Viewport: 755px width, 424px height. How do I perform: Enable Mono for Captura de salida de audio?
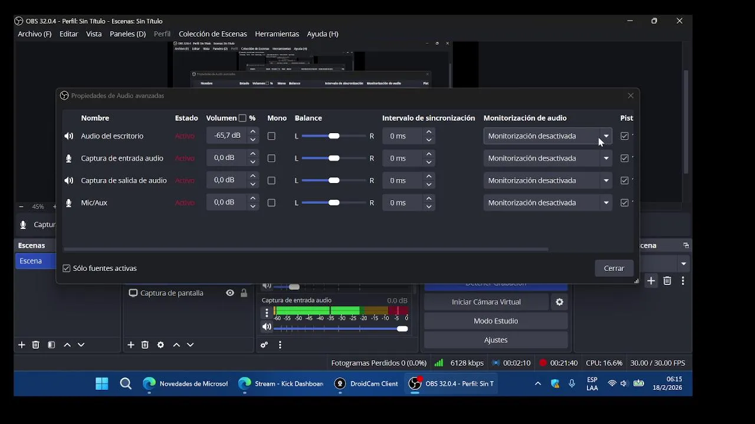click(x=271, y=181)
